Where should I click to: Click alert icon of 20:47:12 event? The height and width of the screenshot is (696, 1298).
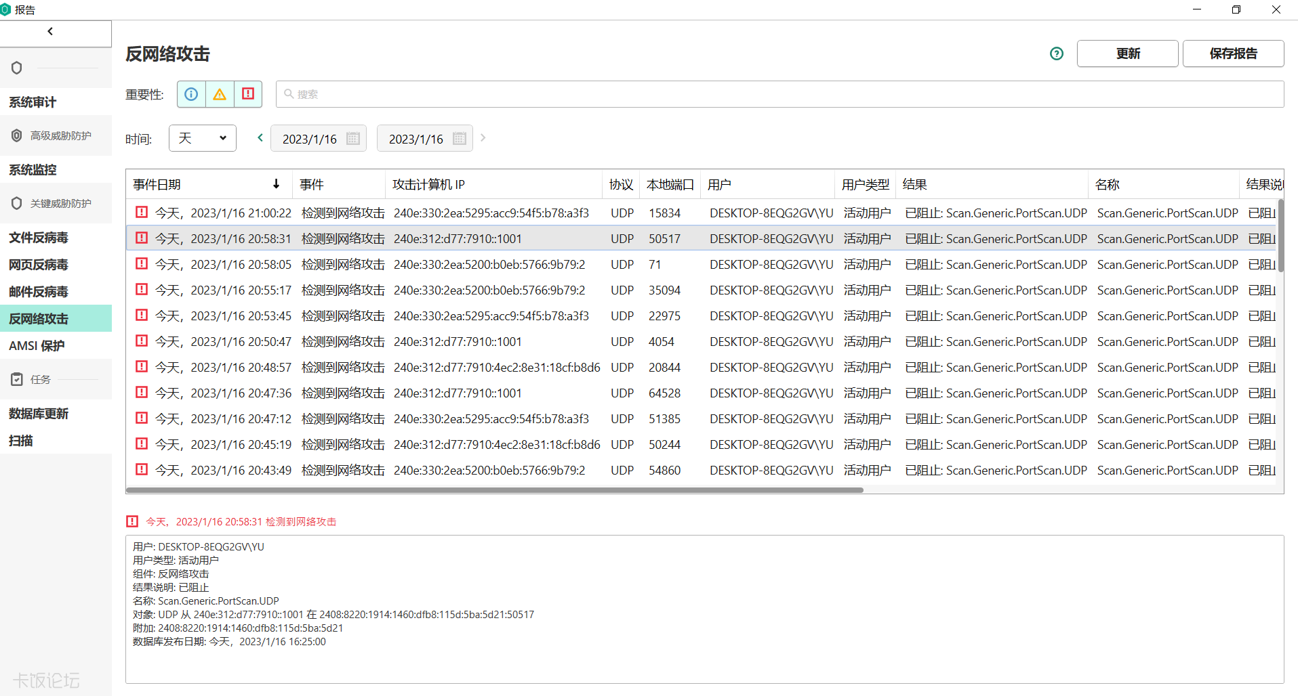pyautogui.click(x=142, y=418)
